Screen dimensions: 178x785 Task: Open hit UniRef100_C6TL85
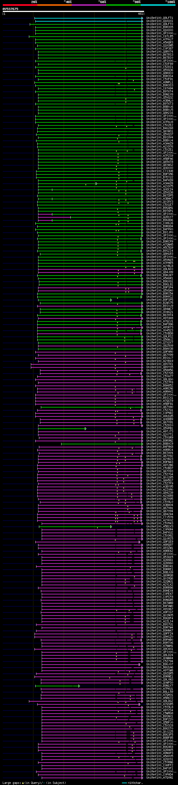tap(160, 36)
